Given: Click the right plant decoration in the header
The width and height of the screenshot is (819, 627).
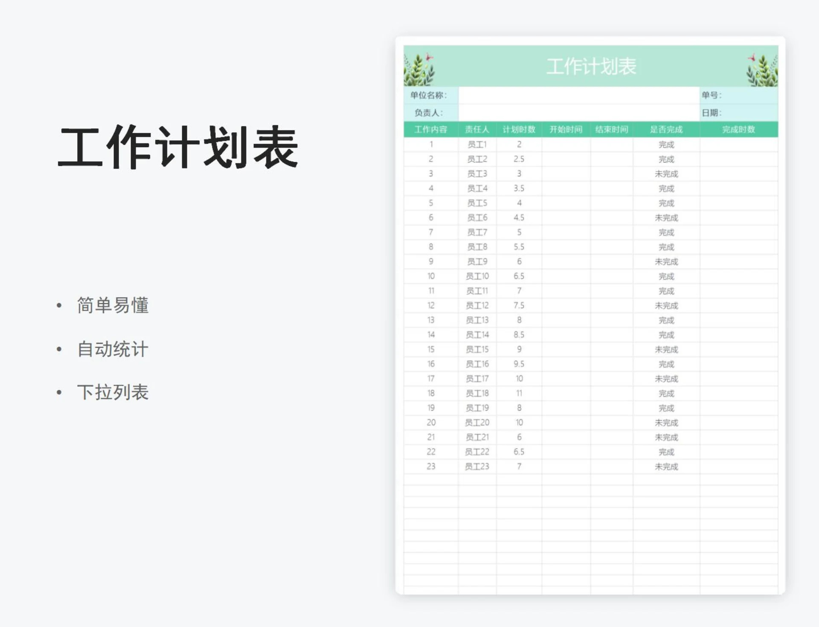Looking at the screenshot, I should (764, 72).
